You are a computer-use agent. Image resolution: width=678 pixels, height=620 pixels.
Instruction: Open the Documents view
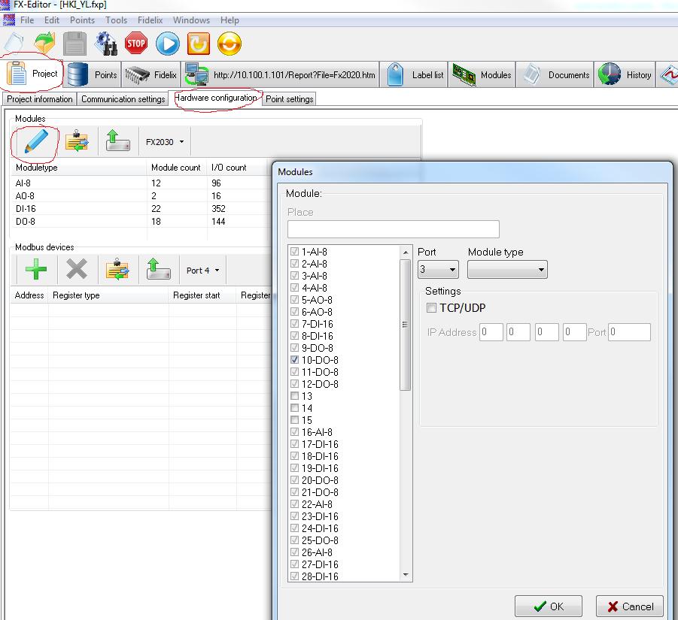tap(555, 74)
